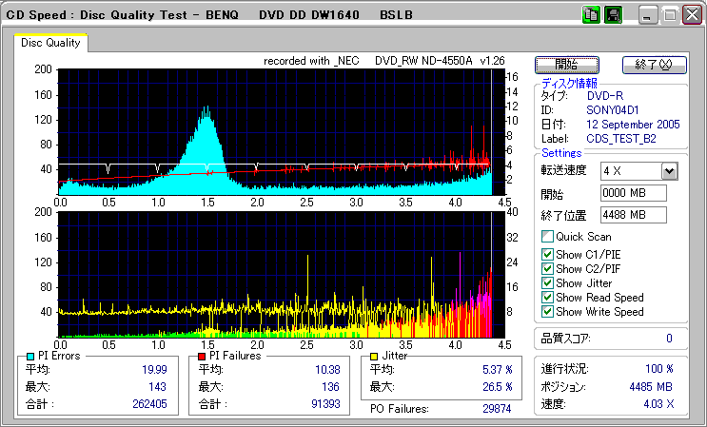Toggle the Show Read Speed checkbox

pos(547,298)
